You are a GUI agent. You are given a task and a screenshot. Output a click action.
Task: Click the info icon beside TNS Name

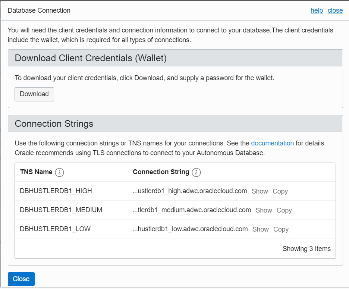pyautogui.click(x=59, y=172)
